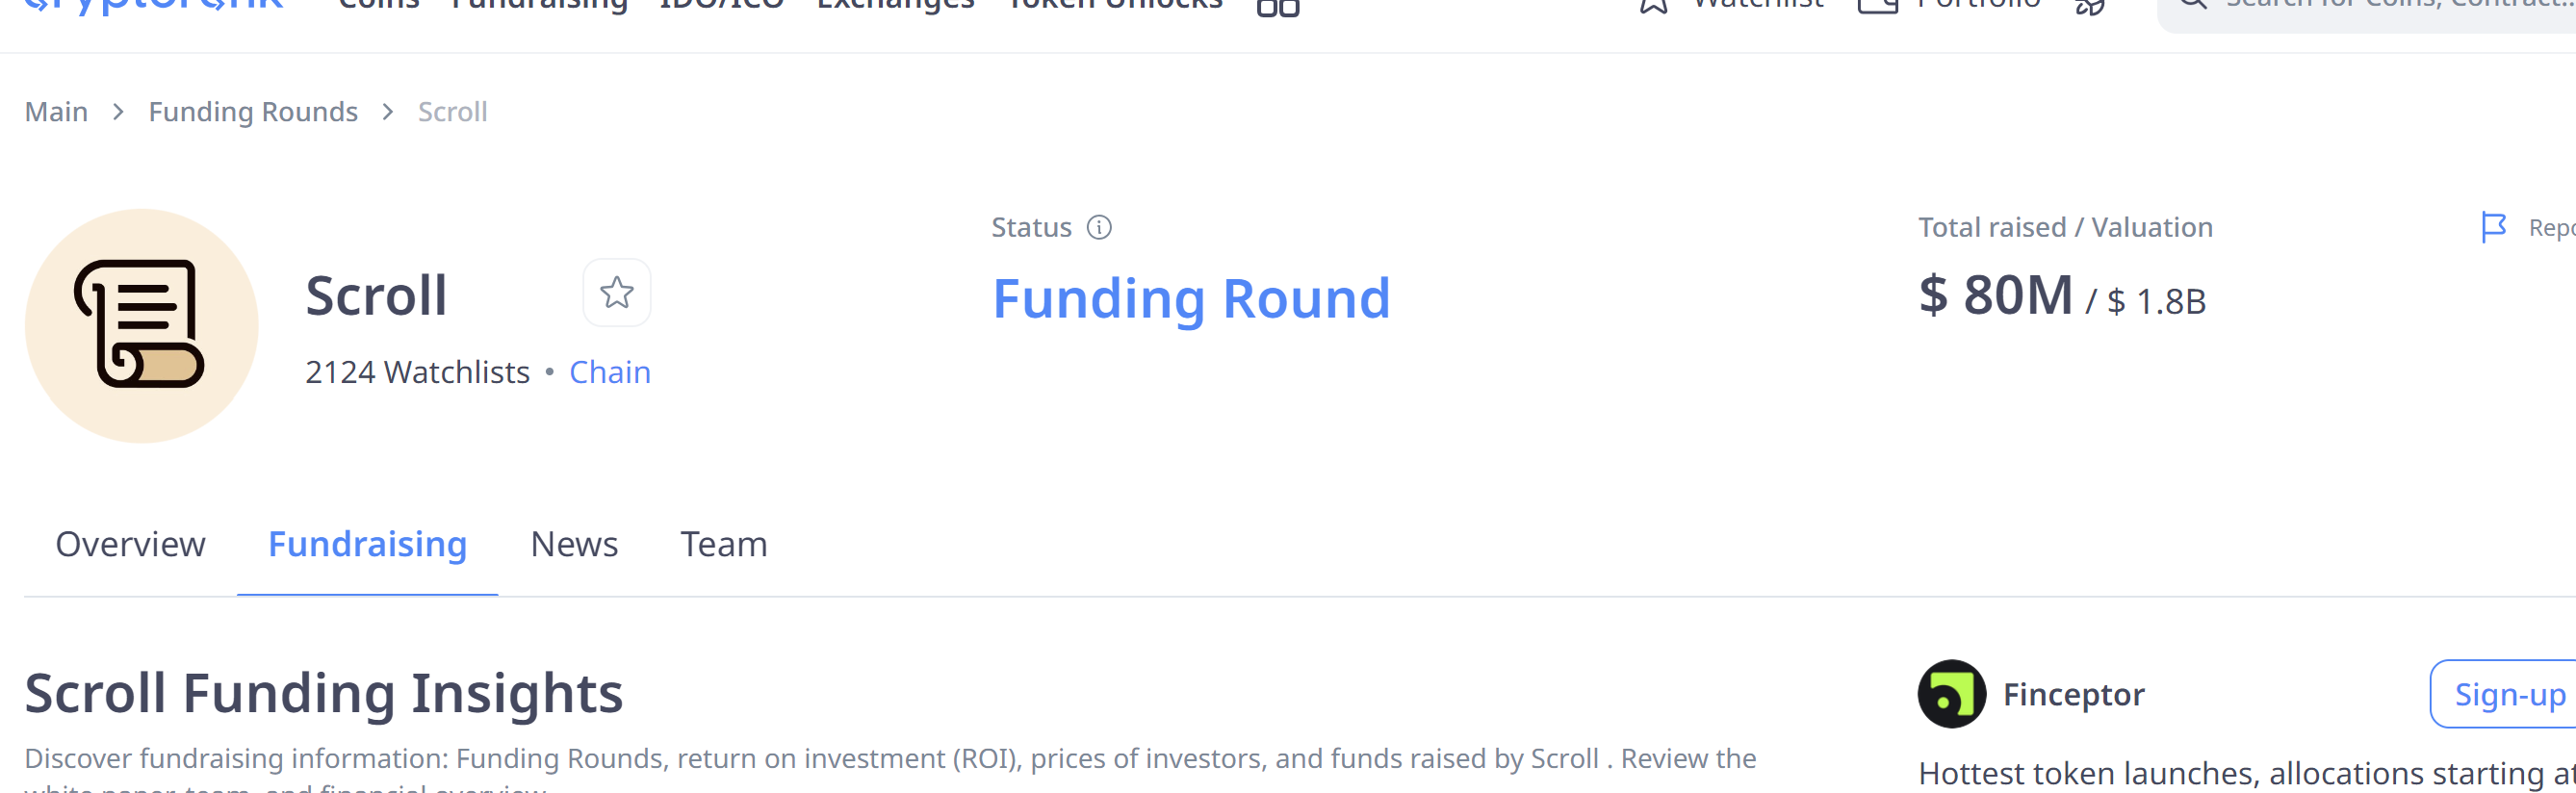Open the Funding Round status link
This screenshot has width=2576, height=793.
[1190, 297]
